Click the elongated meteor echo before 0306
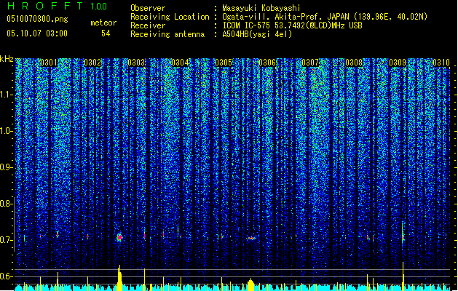The image size is (458, 291). click(251, 238)
